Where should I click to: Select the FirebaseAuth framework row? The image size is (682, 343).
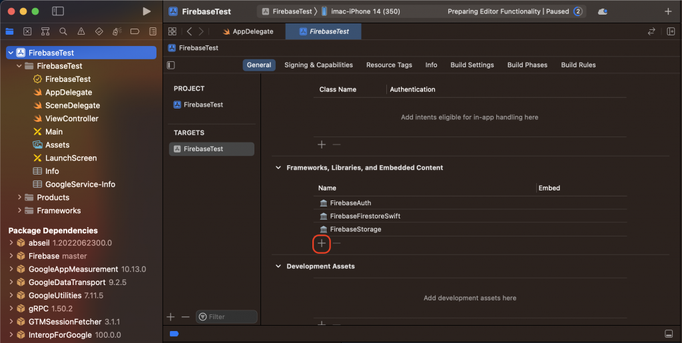(470, 203)
